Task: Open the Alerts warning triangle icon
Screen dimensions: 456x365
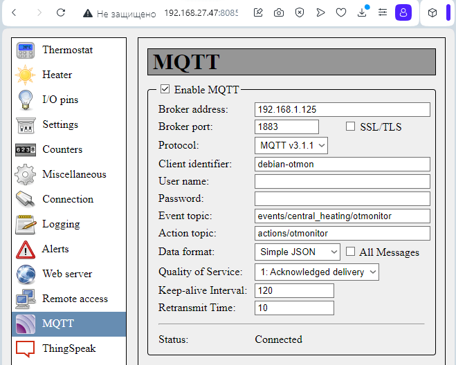Action: 26,250
